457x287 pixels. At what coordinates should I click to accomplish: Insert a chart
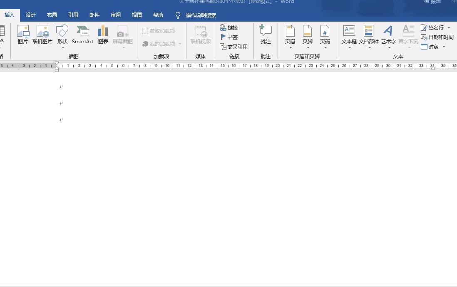(x=103, y=35)
